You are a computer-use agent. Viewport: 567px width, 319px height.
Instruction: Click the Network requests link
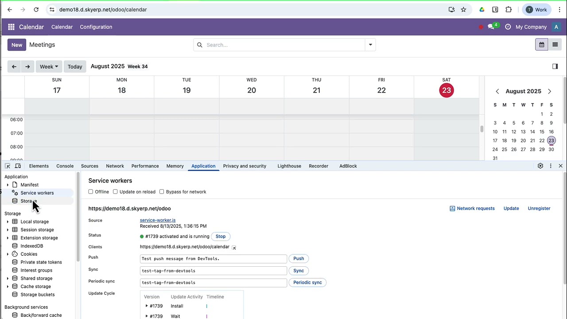472,208
